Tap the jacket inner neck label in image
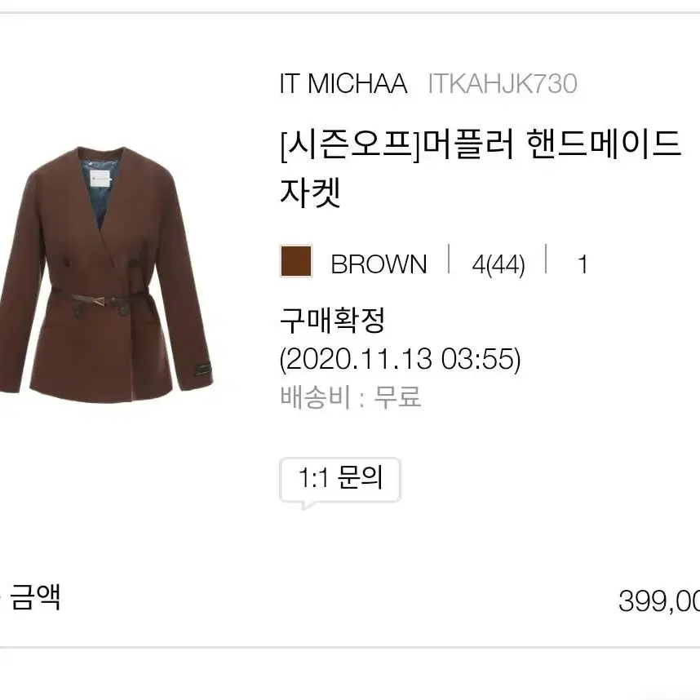This screenshot has height=700, width=700. 102,180
